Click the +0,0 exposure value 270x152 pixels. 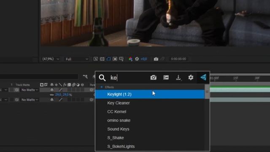click(144, 59)
